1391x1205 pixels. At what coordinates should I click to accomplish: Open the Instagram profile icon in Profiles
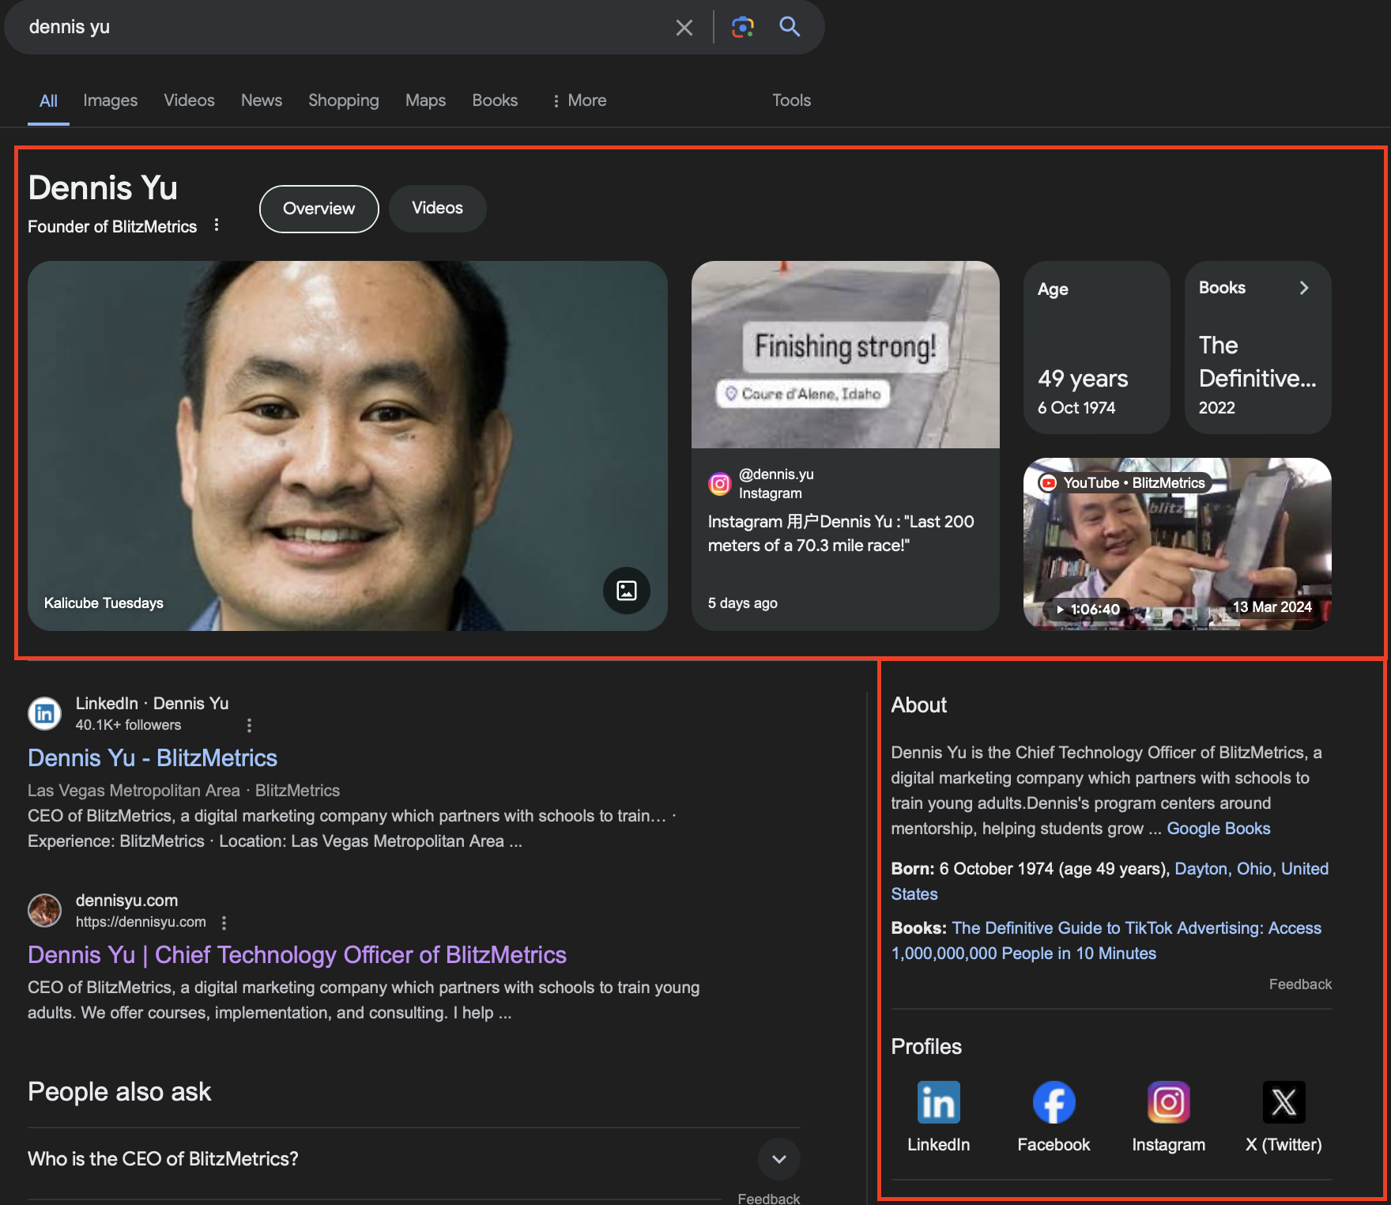1168,1101
